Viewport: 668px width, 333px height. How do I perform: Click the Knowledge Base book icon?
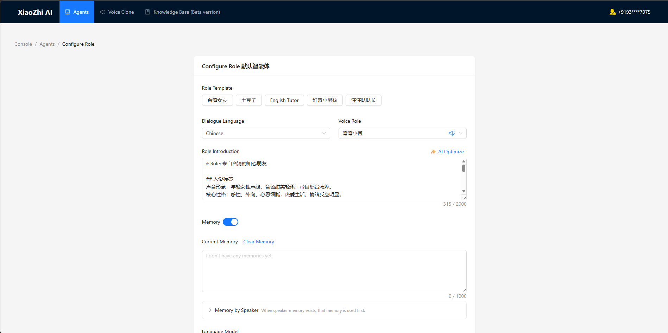click(x=147, y=12)
